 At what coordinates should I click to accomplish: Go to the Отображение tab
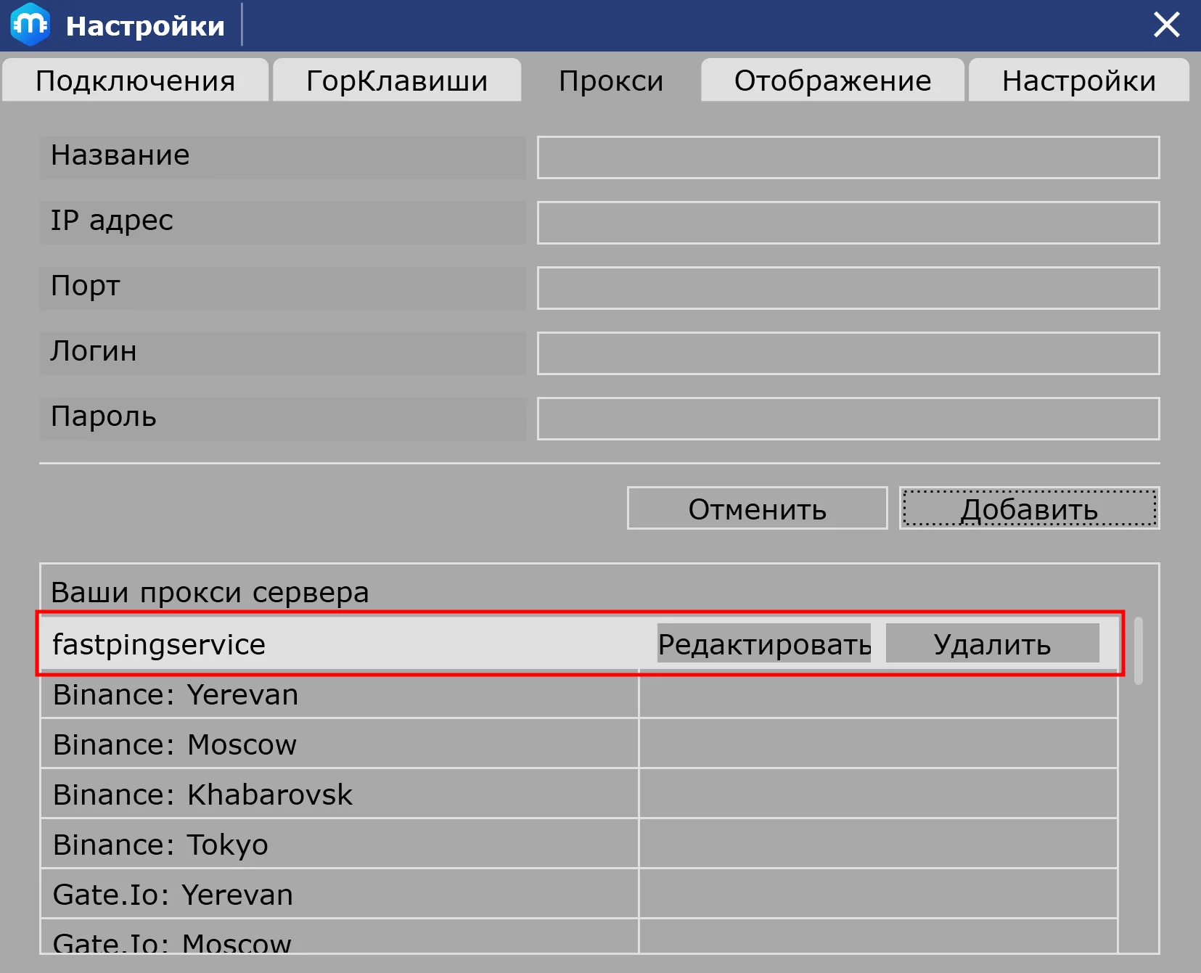(x=832, y=81)
